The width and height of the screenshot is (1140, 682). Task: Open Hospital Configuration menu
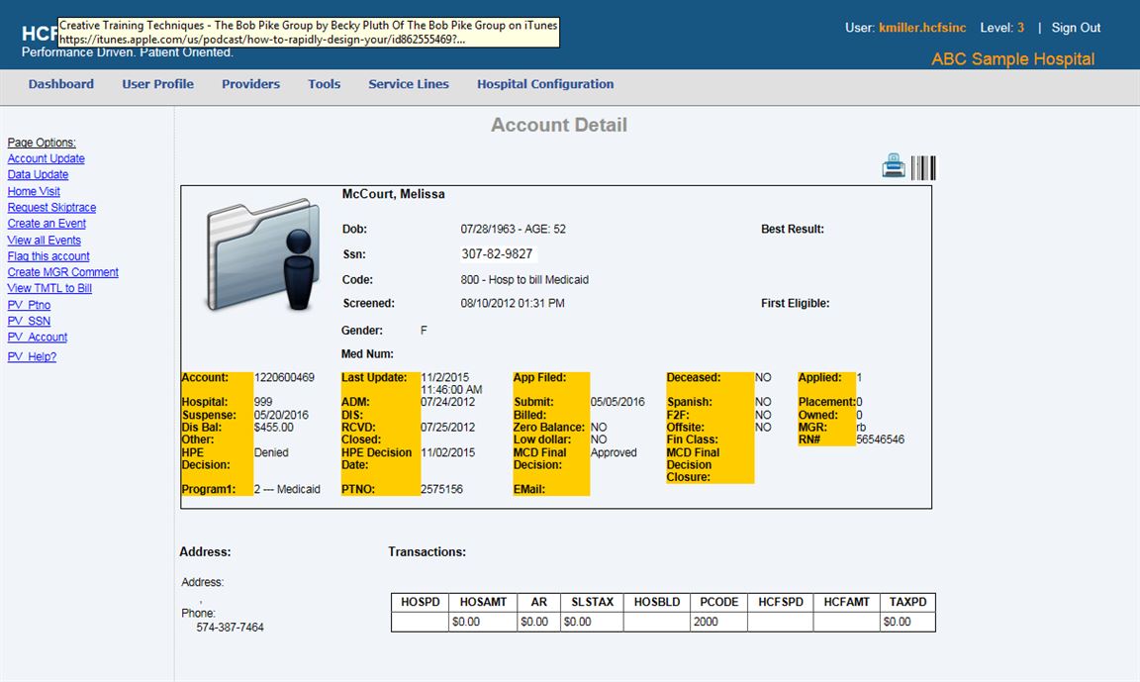pos(545,84)
